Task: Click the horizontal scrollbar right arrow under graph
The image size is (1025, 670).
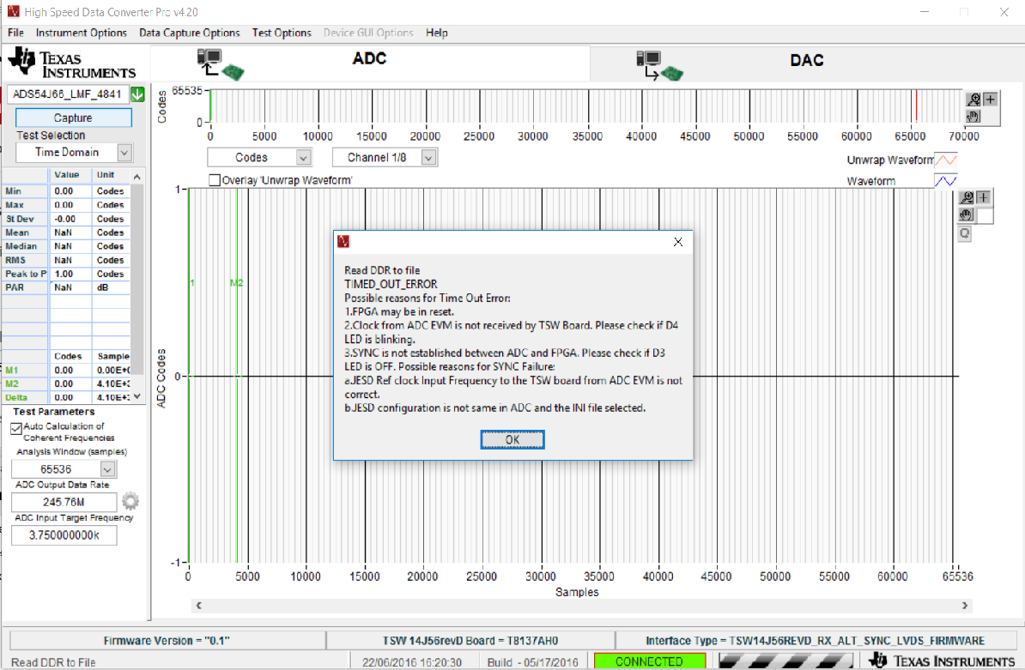Action: click(x=965, y=606)
